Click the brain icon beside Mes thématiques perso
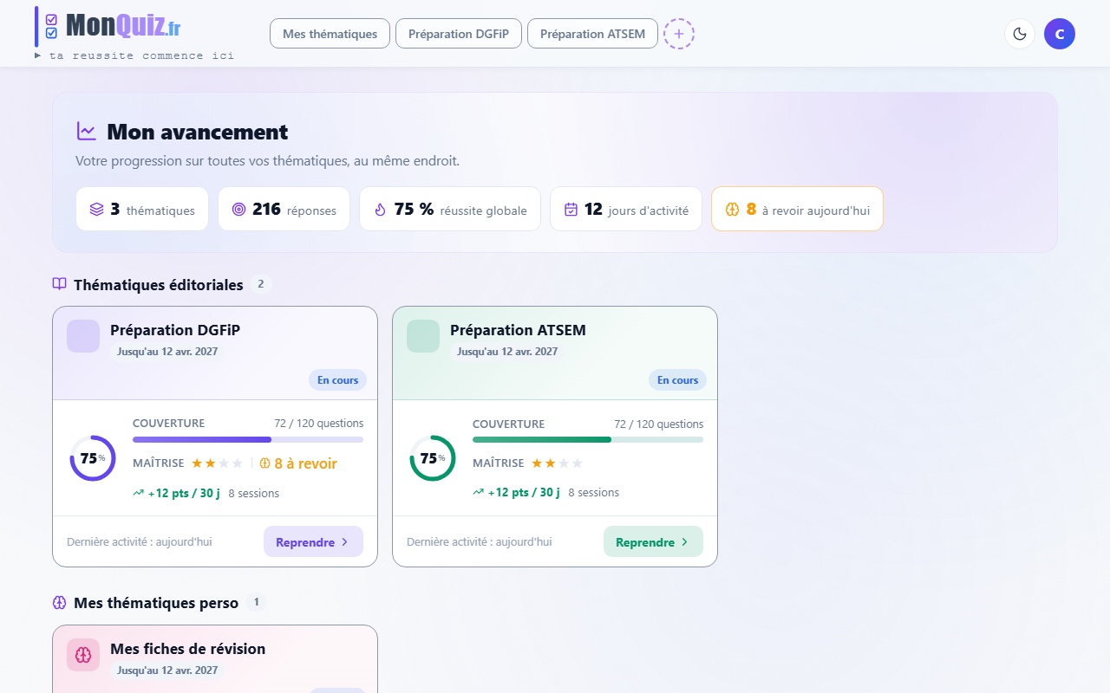1110x693 pixels. click(60, 603)
